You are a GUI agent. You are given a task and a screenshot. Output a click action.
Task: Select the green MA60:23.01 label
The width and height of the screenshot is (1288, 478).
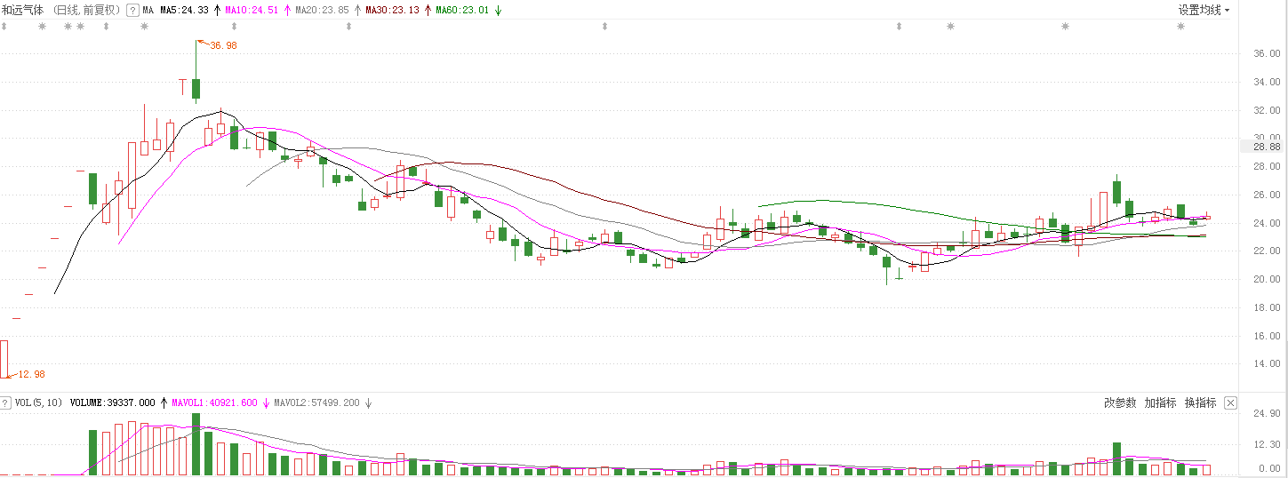pos(461,11)
